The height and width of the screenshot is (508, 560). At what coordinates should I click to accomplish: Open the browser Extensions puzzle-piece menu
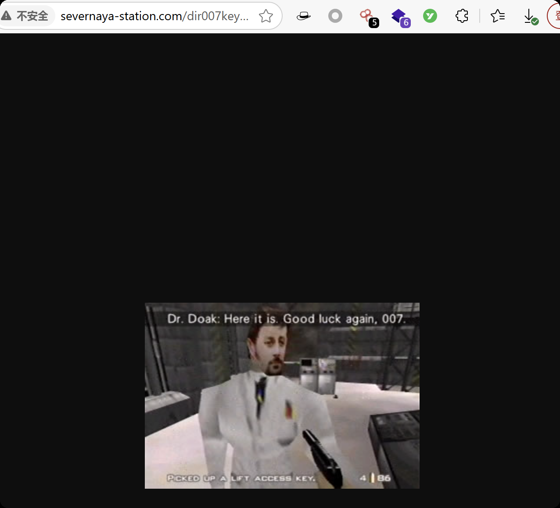[461, 16]
